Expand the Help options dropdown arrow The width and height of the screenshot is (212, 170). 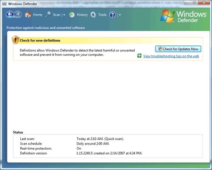120,15
